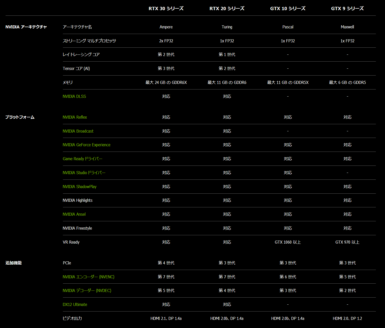This screenshot has width=385, height=328.
Task: Open the NVIDIA Broadcast link
Action: (78, 131)
